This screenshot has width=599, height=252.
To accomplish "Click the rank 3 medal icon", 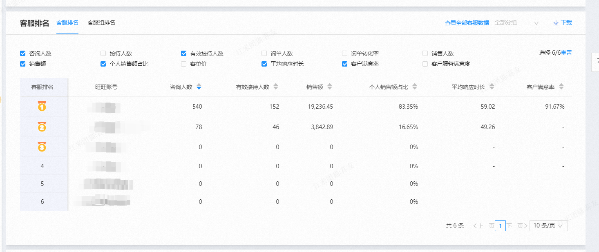I will tap(42, 147).
